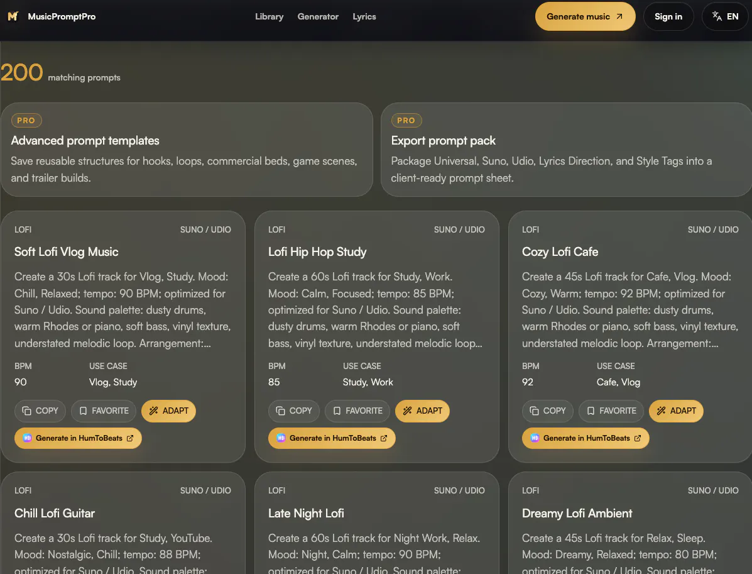The width and height of the screenshot is (752, 574).
Task: Click the 'Vlog, Study' use case value
Action: [113, 382]
